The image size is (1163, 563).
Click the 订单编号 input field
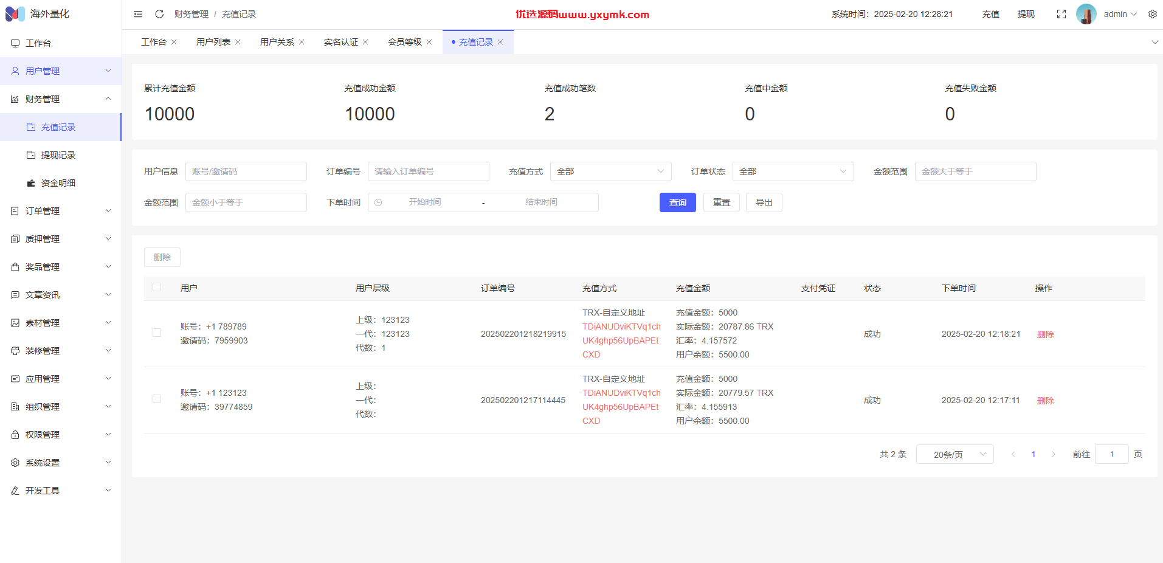coord(429,171)
